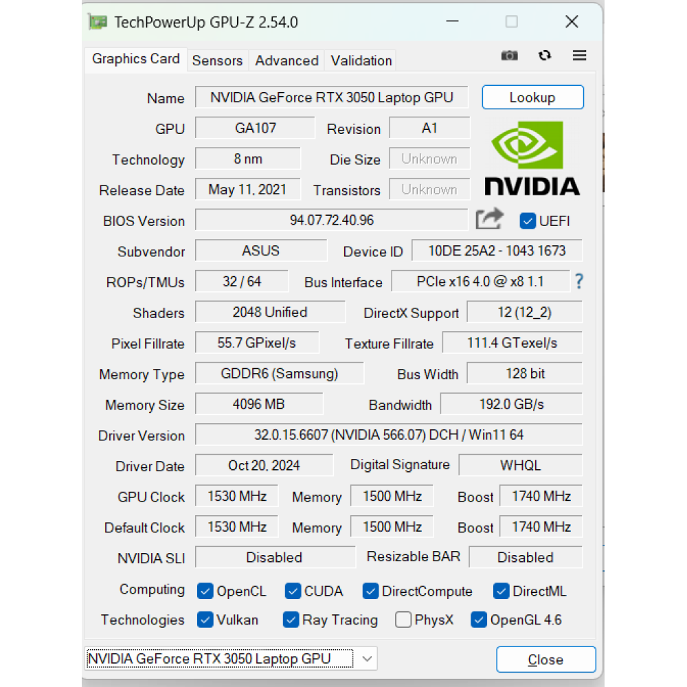Open the hamburger menu icon
Viewport: 687px width, 687px height.
pyautogui.click(x=579, y=56)
